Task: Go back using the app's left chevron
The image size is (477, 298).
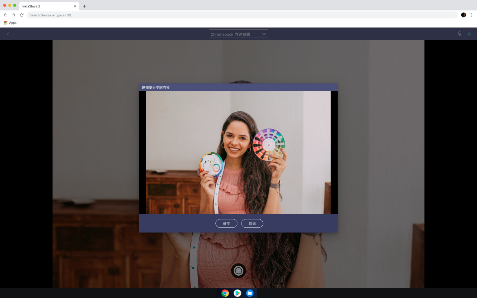Action: click(x=8, y=34)
